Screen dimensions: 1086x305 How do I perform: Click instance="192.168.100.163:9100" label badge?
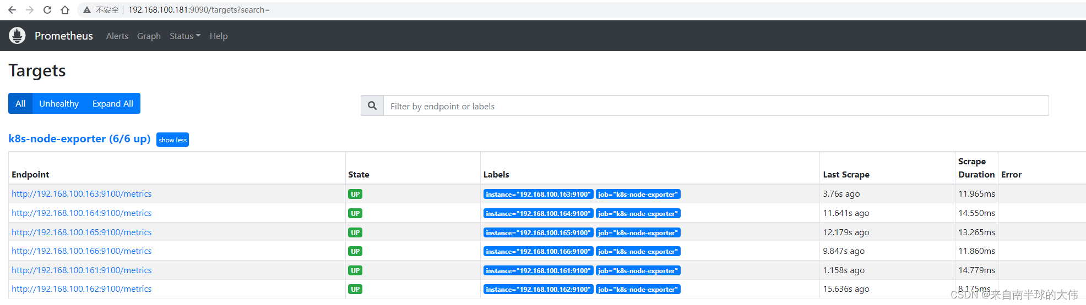(538, 194)
